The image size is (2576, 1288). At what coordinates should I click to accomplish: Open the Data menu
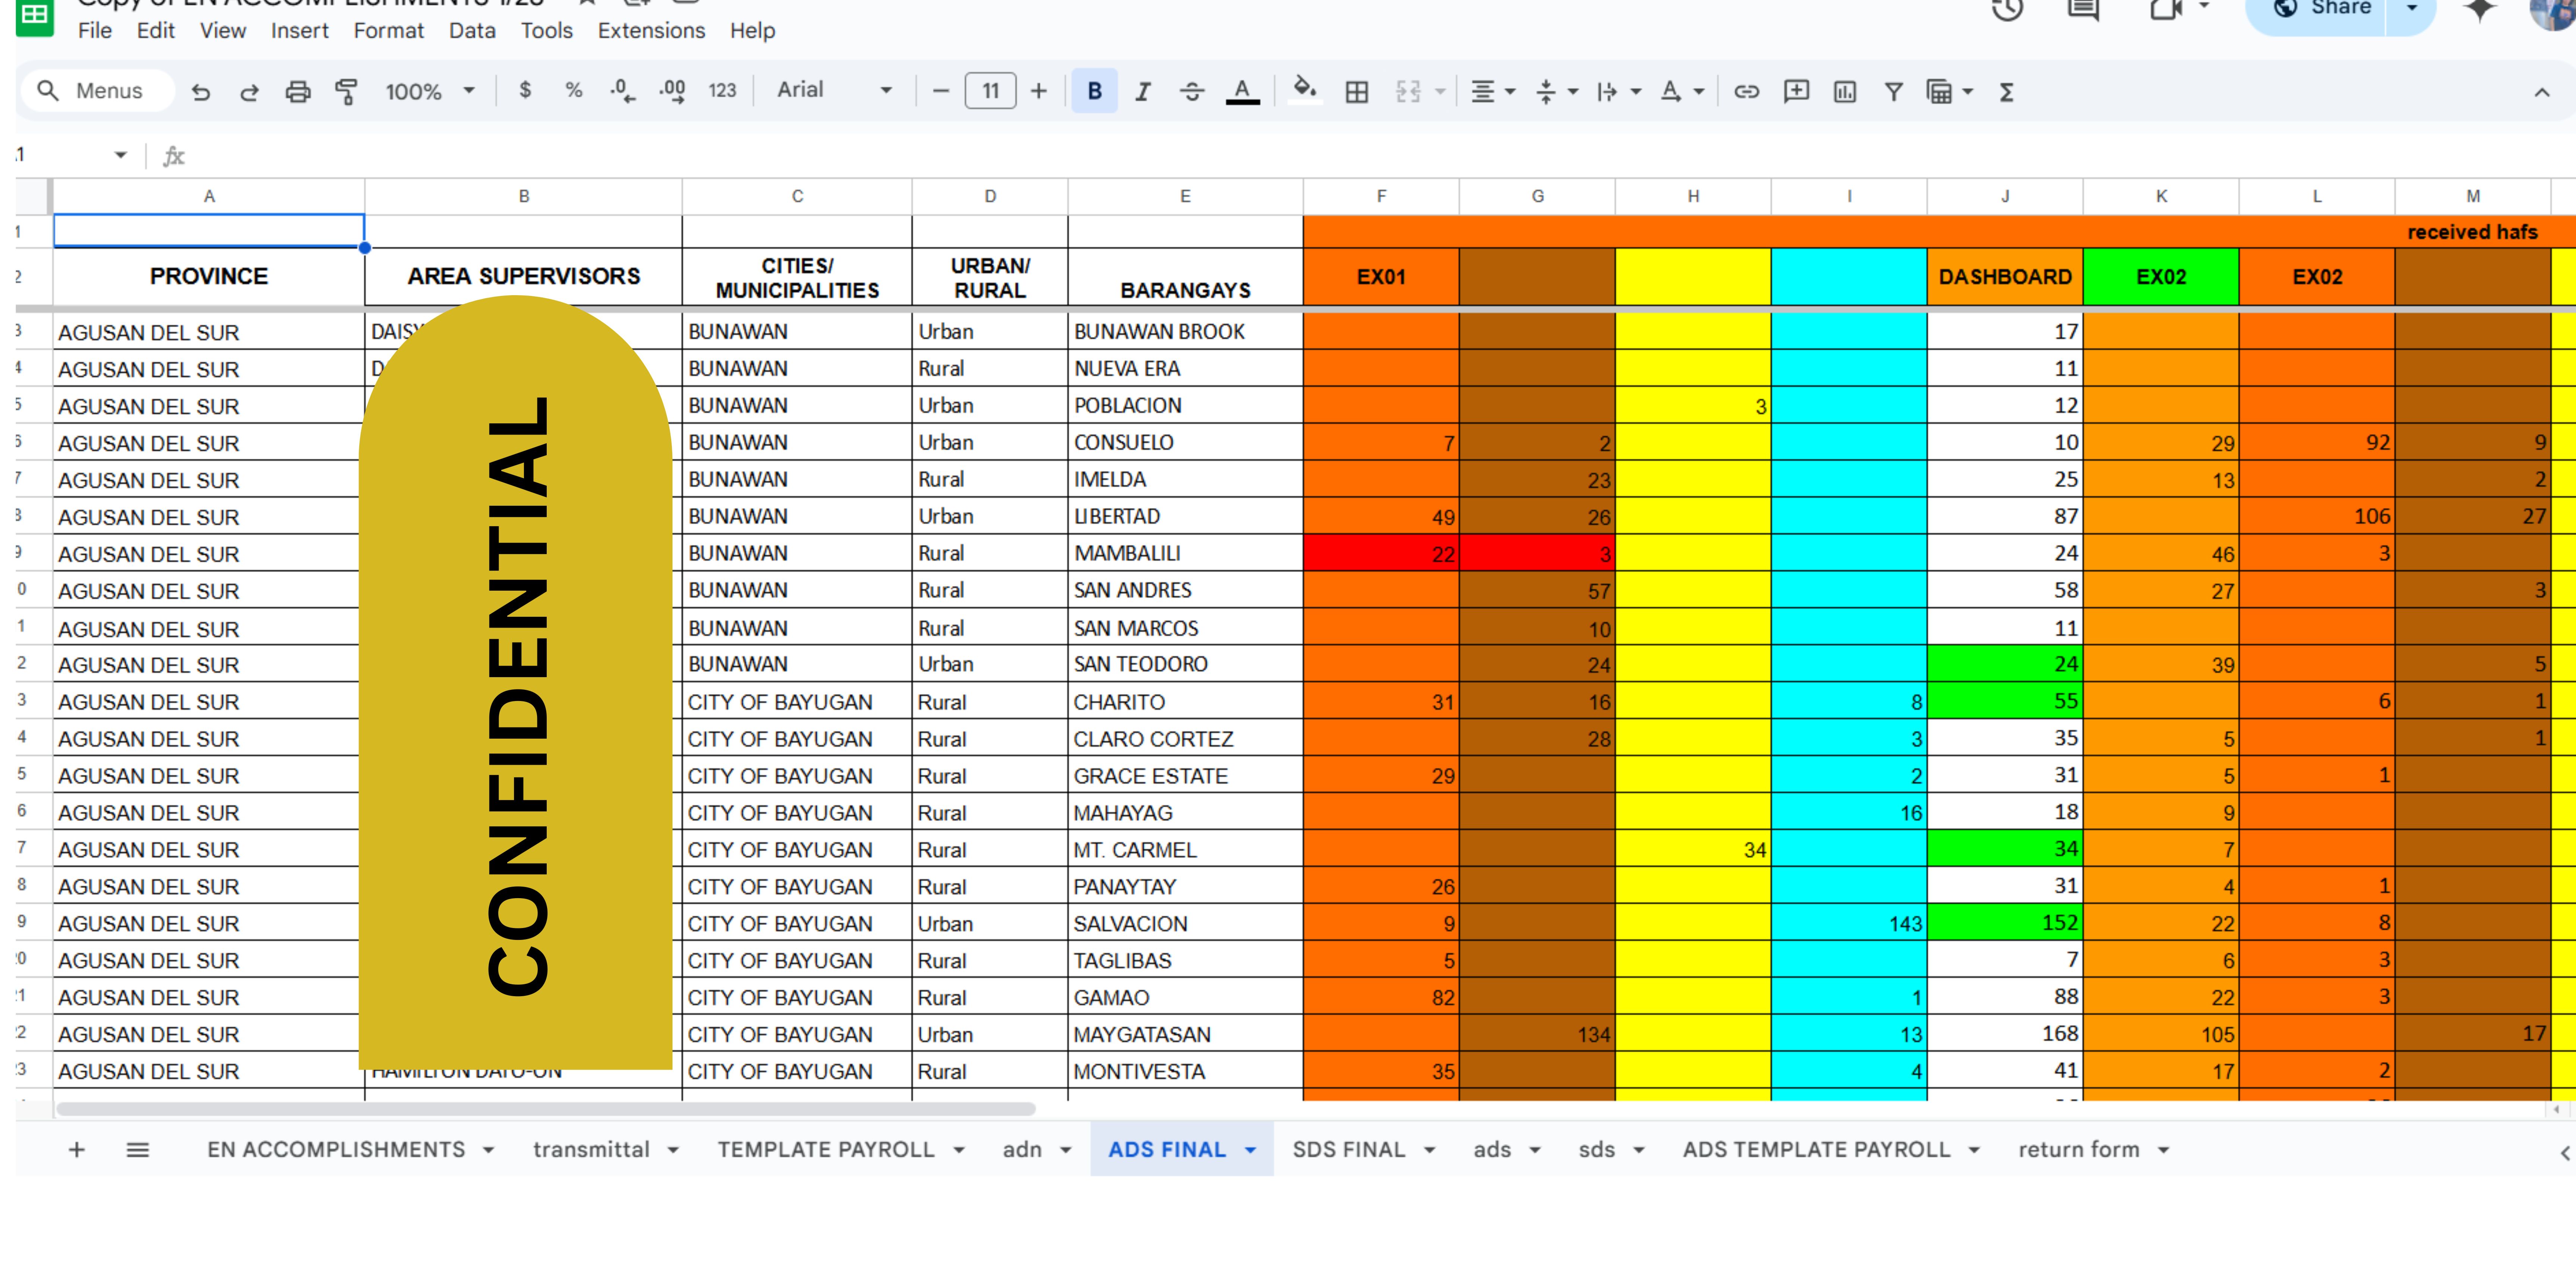472,31
